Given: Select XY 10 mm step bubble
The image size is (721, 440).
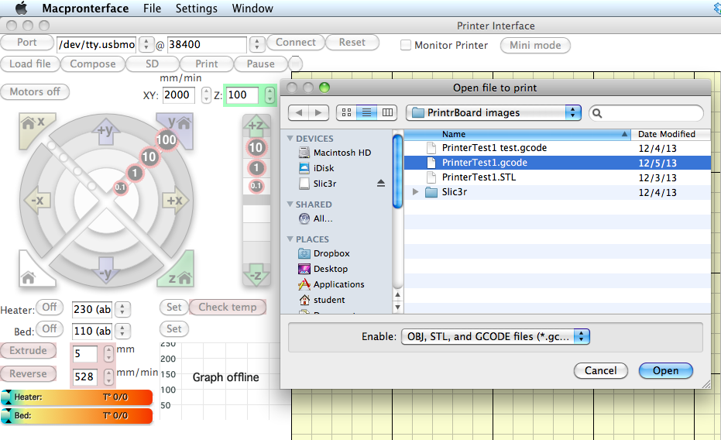Looking at the screenshot, I should (149, 156).
